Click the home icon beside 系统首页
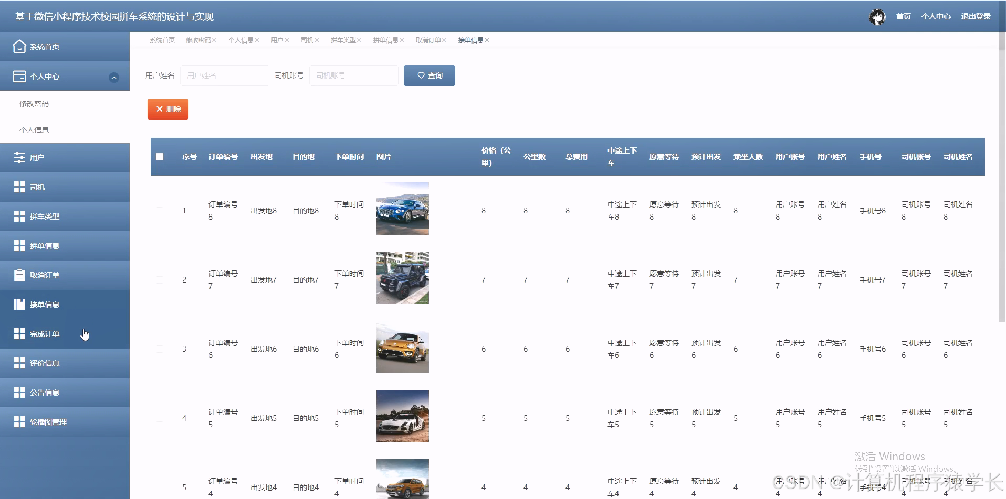 tap(19, 47)
